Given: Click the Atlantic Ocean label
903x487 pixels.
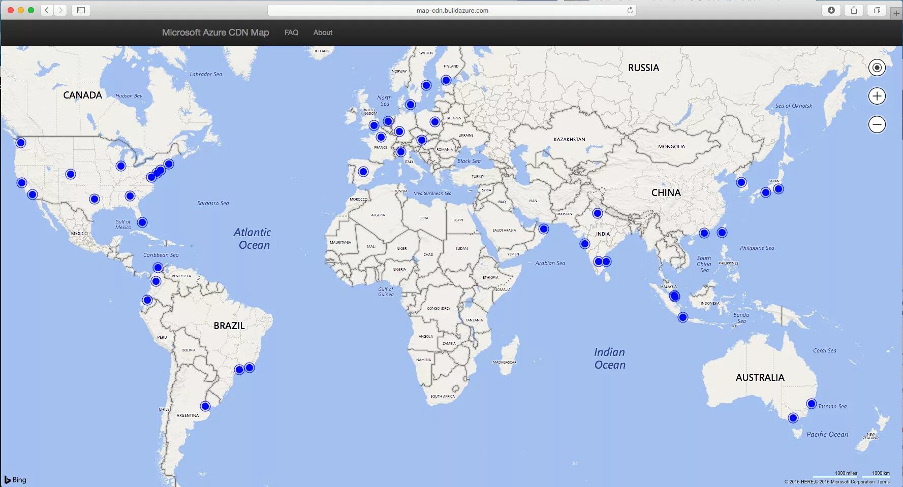Looking at the screenshot, I should click(253, 239).
